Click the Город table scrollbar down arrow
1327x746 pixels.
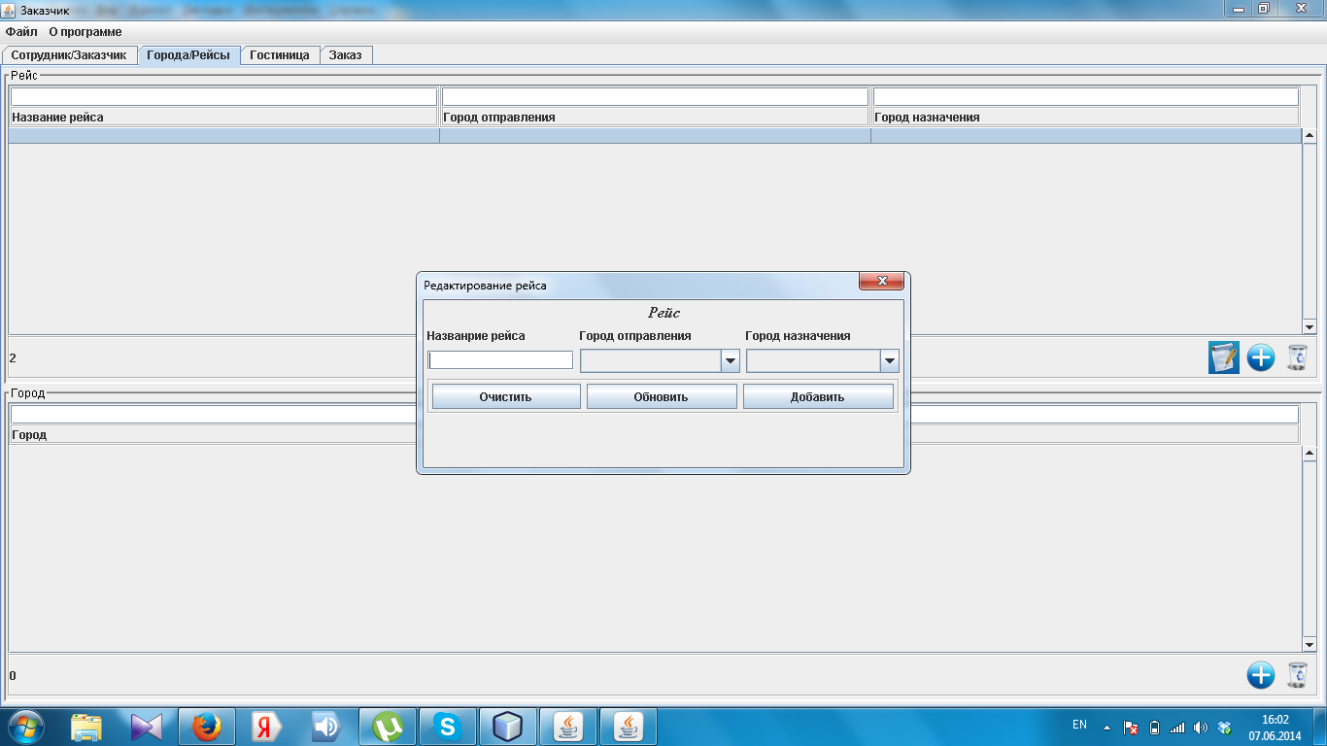[1310, 645]
